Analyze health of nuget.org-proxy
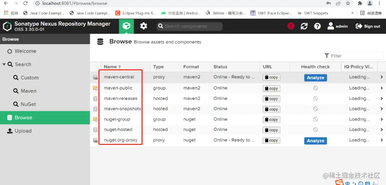The width and height of the screenshot is (386, 185). (315, 141)
